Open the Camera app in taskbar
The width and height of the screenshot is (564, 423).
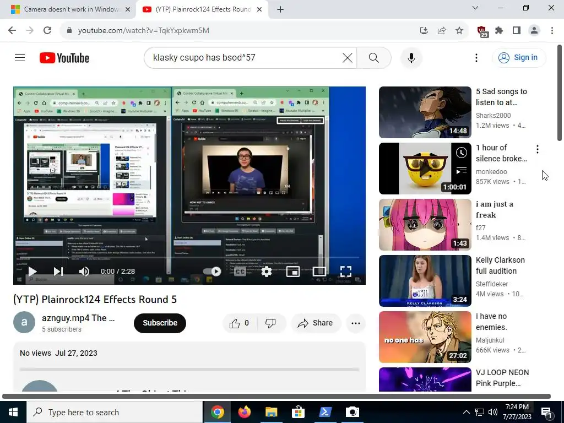click(352, 412)
